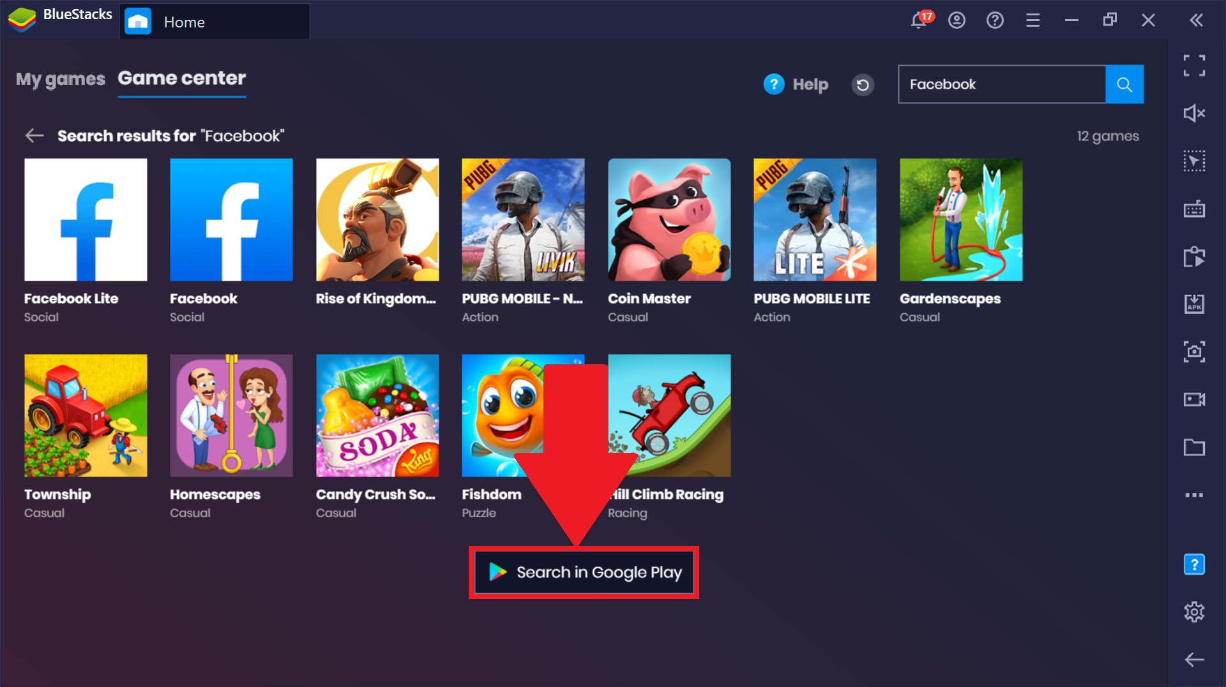Open the multi-instance sync icon
The height and width of the screenshot is (687, 1226).
pyautogui.click(x=1194, y=257)
